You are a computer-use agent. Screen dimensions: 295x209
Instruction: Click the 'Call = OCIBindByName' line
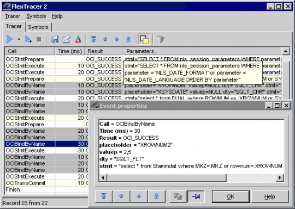[x=127, y=124]
